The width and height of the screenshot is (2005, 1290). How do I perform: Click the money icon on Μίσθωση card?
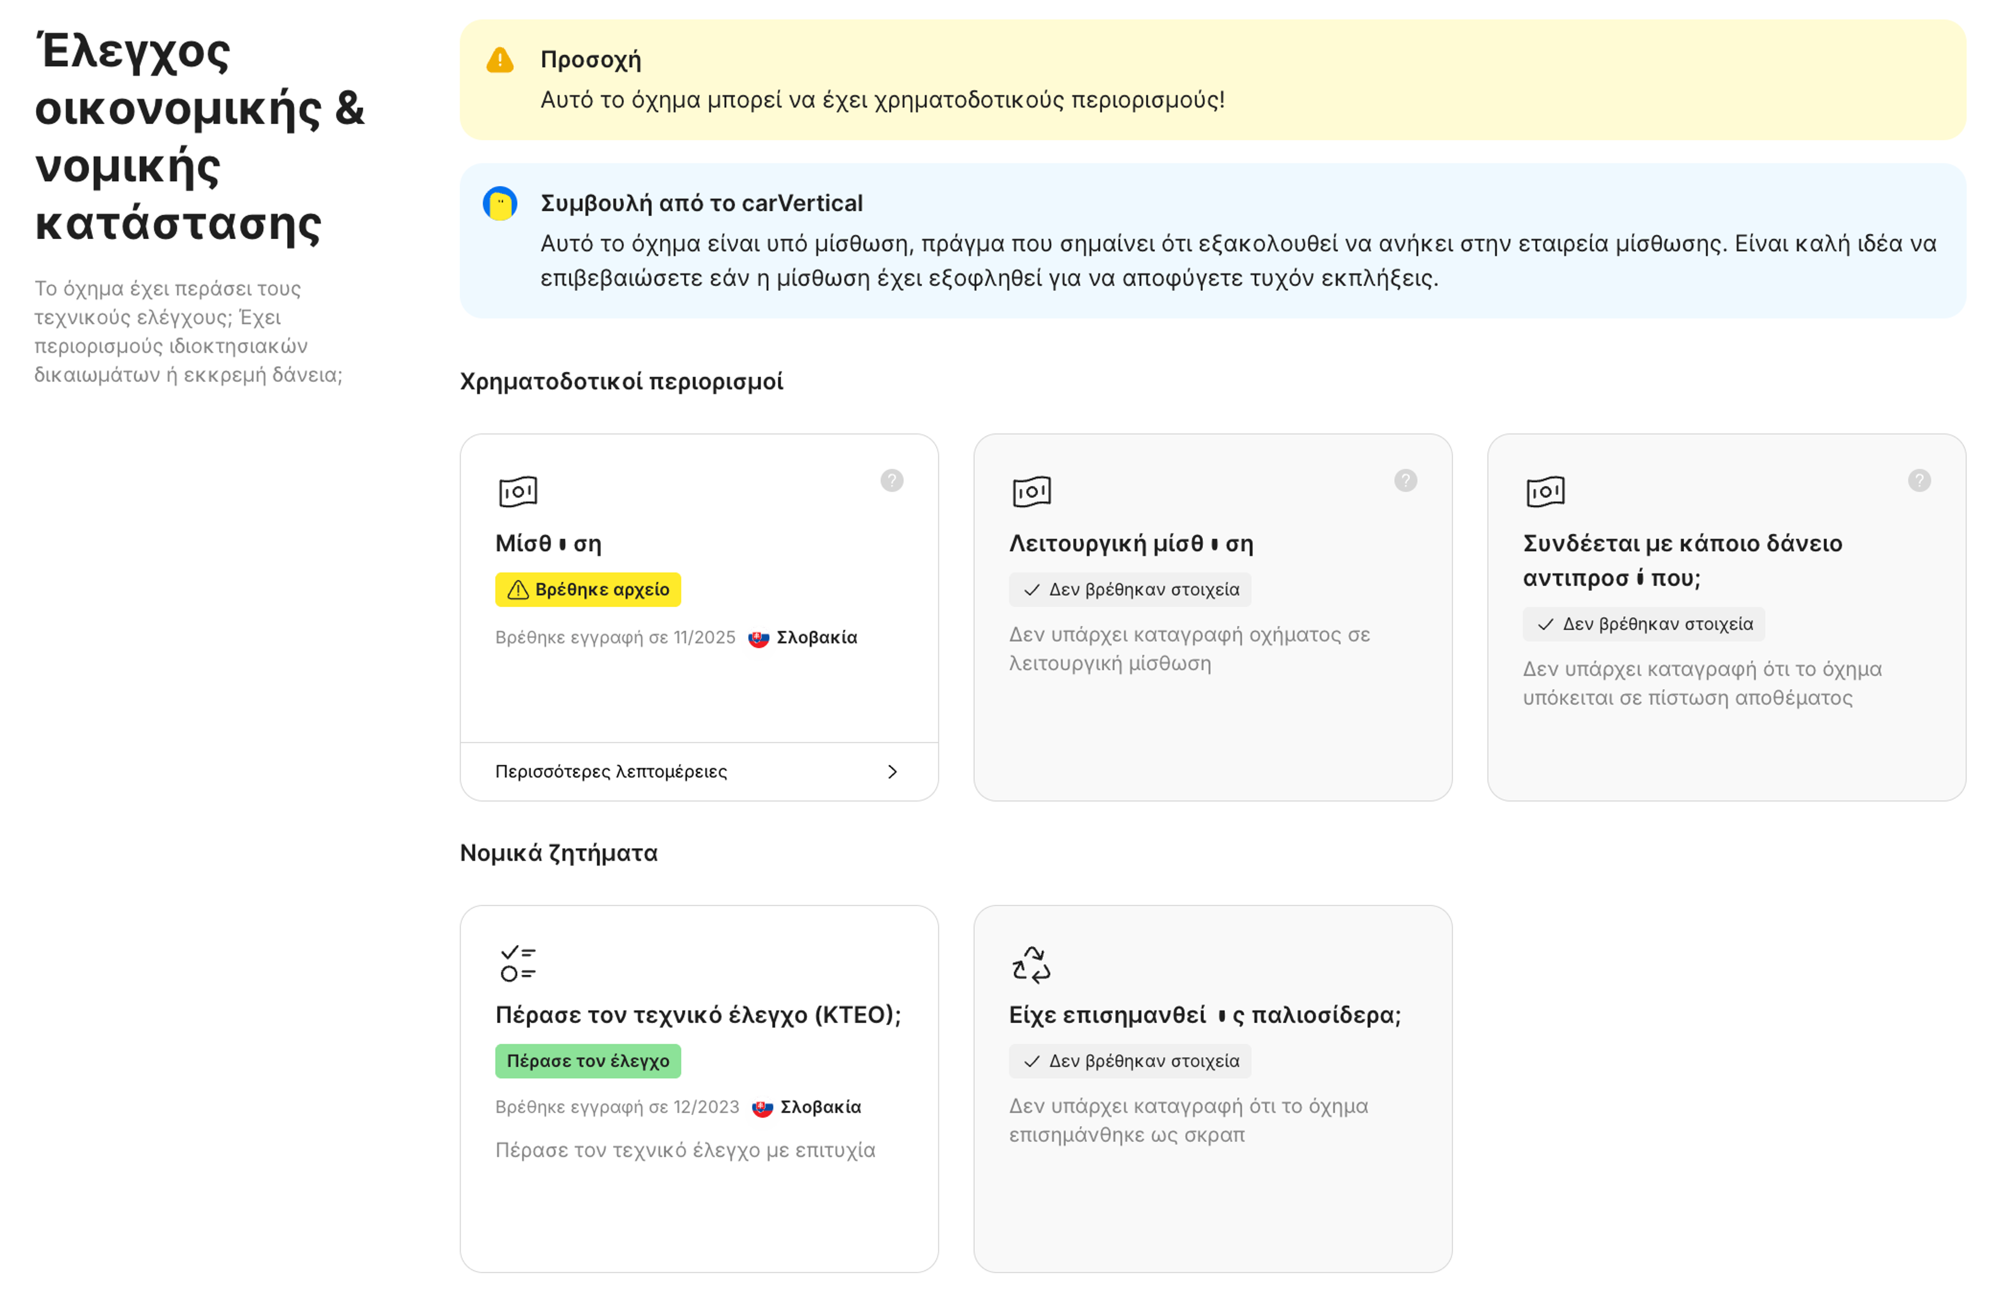pyautogui.click(x=518, y=492)
